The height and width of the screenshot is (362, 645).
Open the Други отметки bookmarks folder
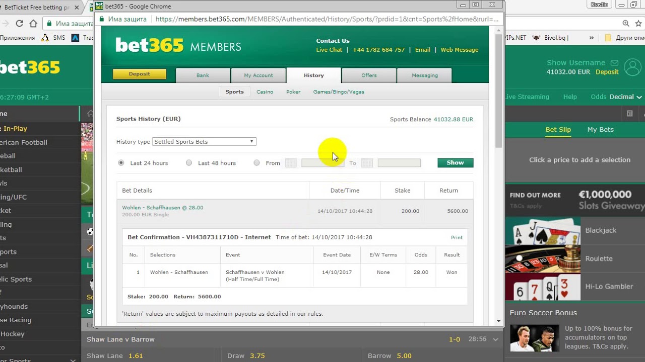coord(625,38)
